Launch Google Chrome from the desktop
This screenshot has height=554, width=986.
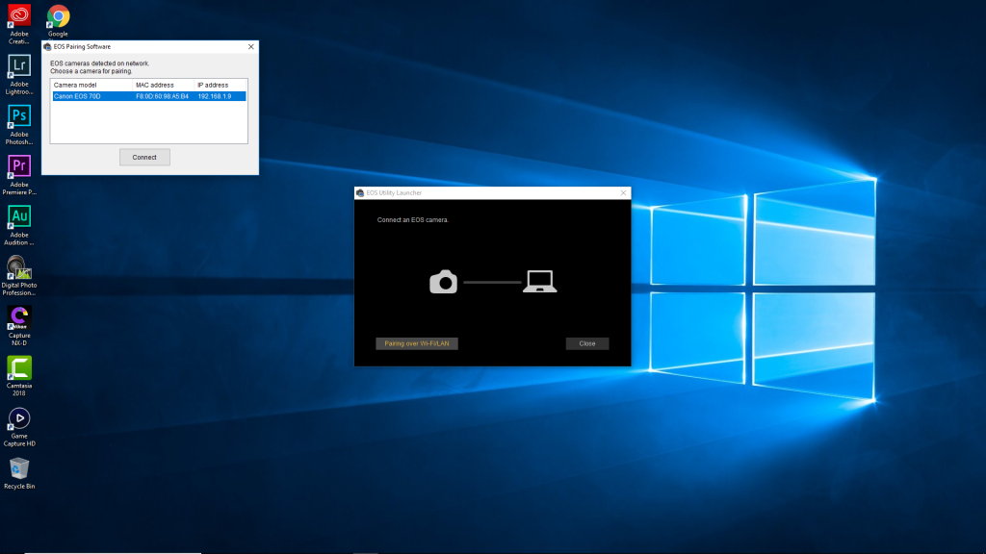click(58, 16)
